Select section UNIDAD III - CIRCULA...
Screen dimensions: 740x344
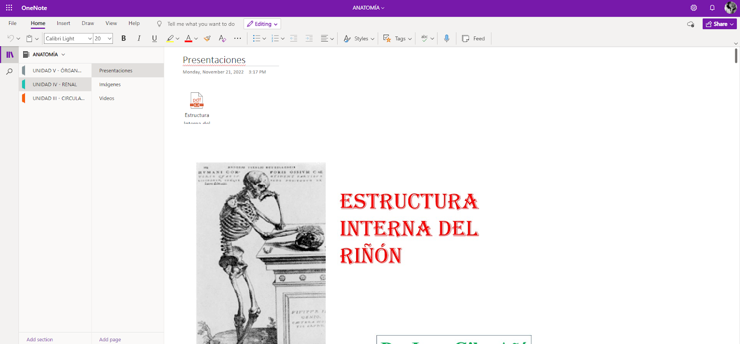pyautogui.click(x=55, y=98)
